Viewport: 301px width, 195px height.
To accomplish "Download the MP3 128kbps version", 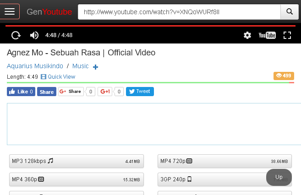I will point(77,161).
